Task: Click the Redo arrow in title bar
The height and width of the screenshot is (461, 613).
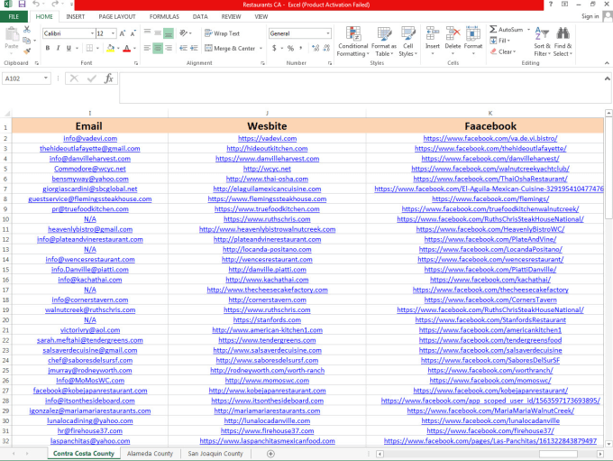Action: coord(55,4)
